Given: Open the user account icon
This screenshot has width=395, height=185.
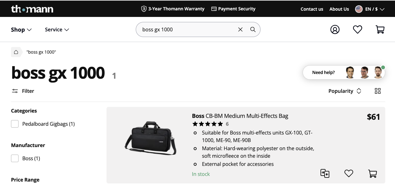Looking at the screenshot, I should pyautogui.click(x=335, y=29).
